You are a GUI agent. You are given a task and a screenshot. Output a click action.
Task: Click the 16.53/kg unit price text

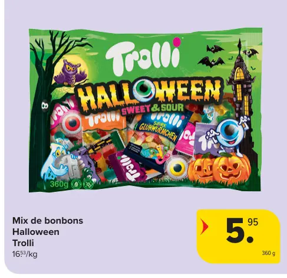pos(25,254)
